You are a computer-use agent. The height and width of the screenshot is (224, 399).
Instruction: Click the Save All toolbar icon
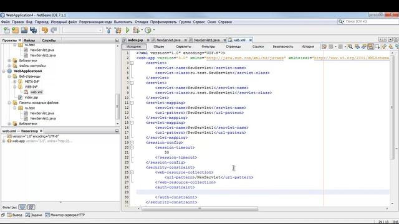[x=33, y=30]
